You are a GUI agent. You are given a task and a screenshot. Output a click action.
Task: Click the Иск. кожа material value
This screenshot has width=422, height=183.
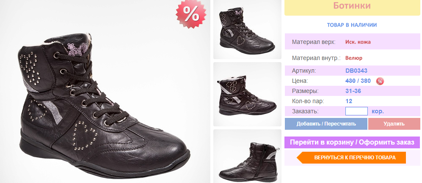click(358, 42)
